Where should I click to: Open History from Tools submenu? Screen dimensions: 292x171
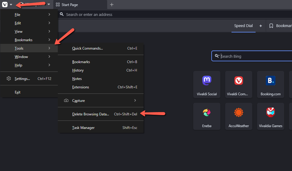tap(101, 70)
